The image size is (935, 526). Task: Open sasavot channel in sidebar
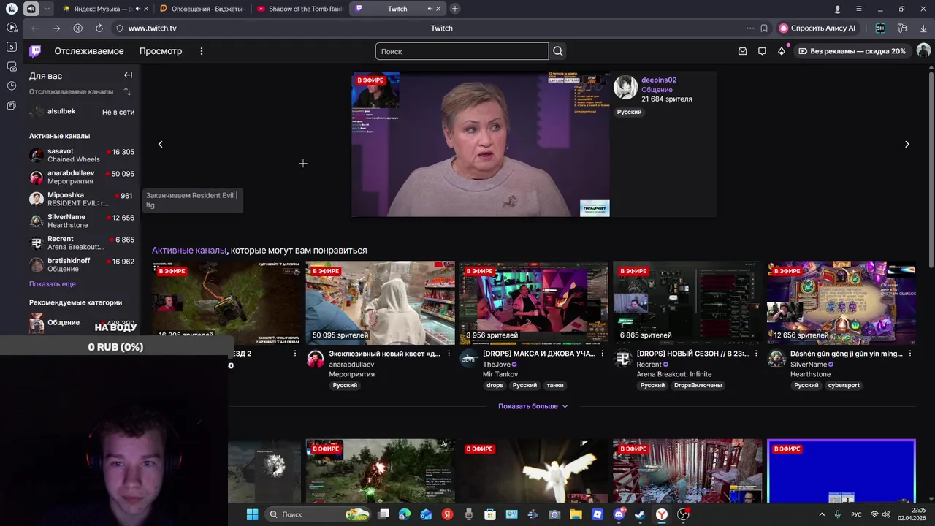point(82,155)
